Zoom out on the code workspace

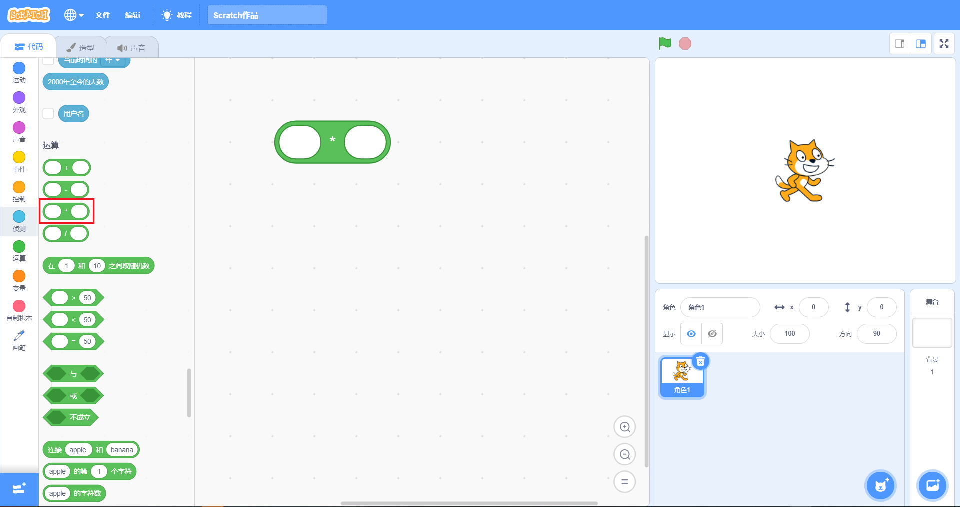[x=625, y=455]
